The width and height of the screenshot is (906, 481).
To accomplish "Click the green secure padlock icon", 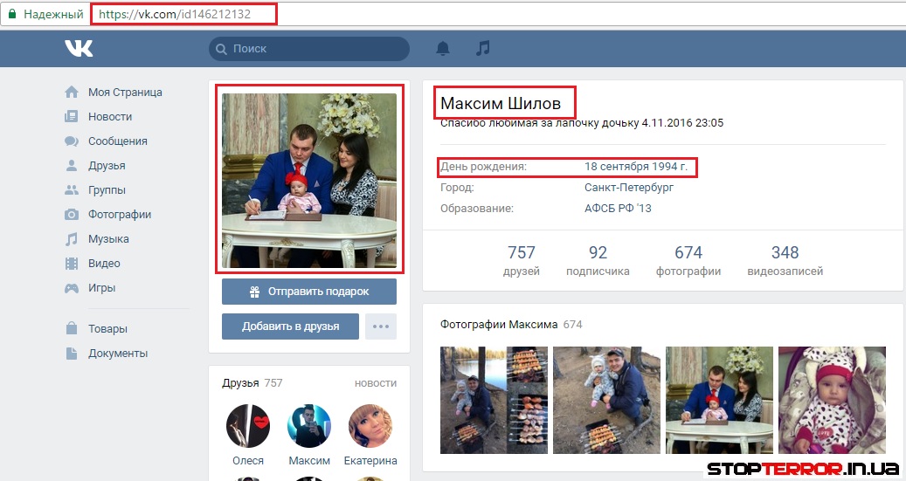I will [12, 14].
